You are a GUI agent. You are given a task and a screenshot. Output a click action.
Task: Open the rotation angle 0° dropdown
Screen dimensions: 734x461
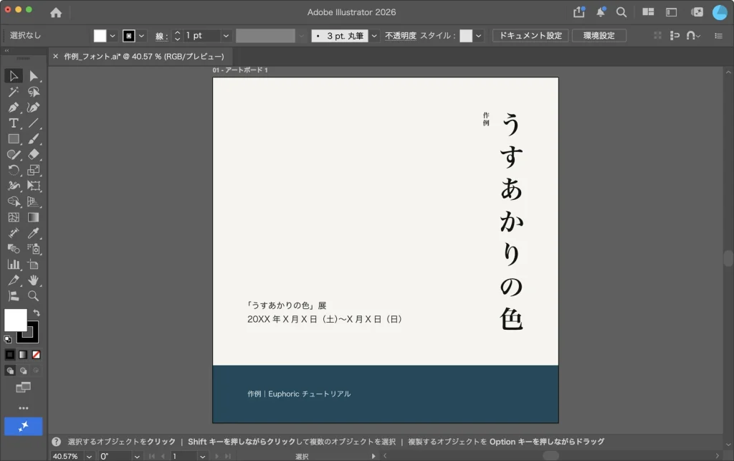pyautogui.click(x=137, y=456)
